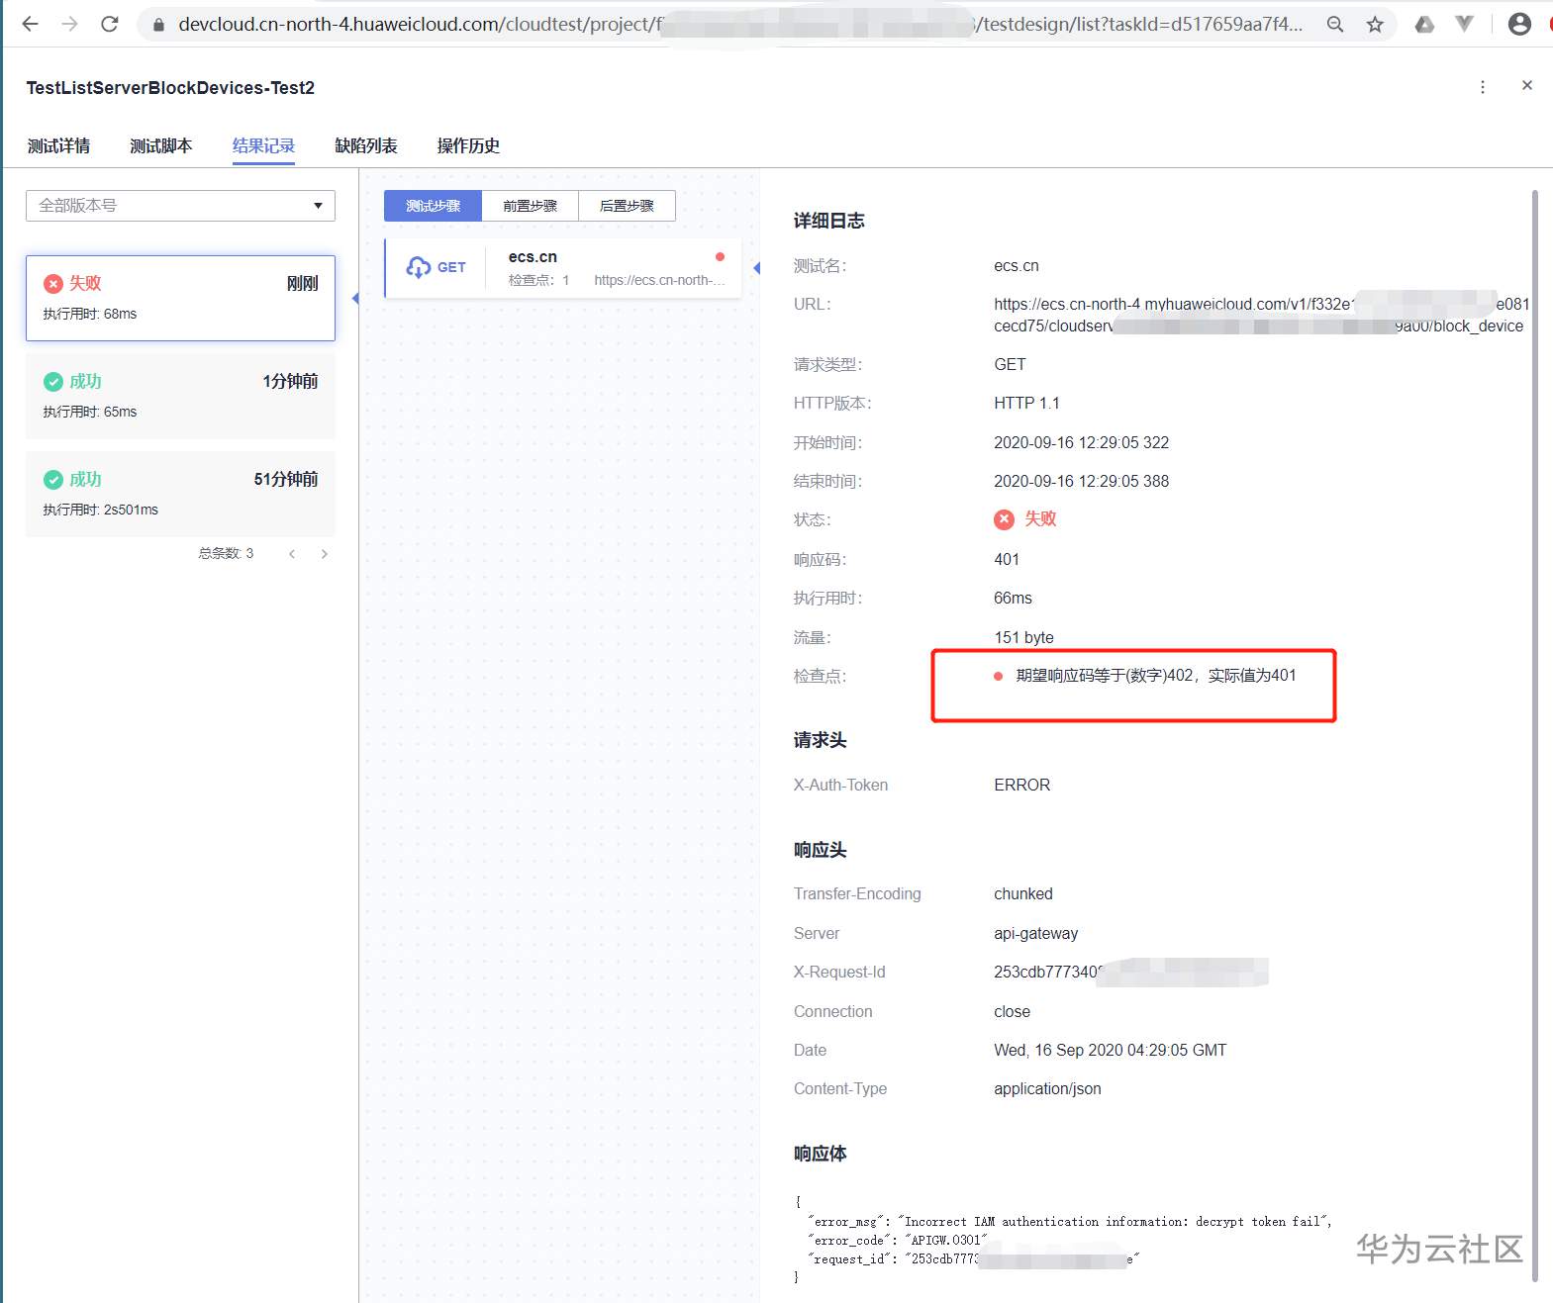
Task: Click the blue collapse arrow beside the detail log
Action: tap(757, 268)
